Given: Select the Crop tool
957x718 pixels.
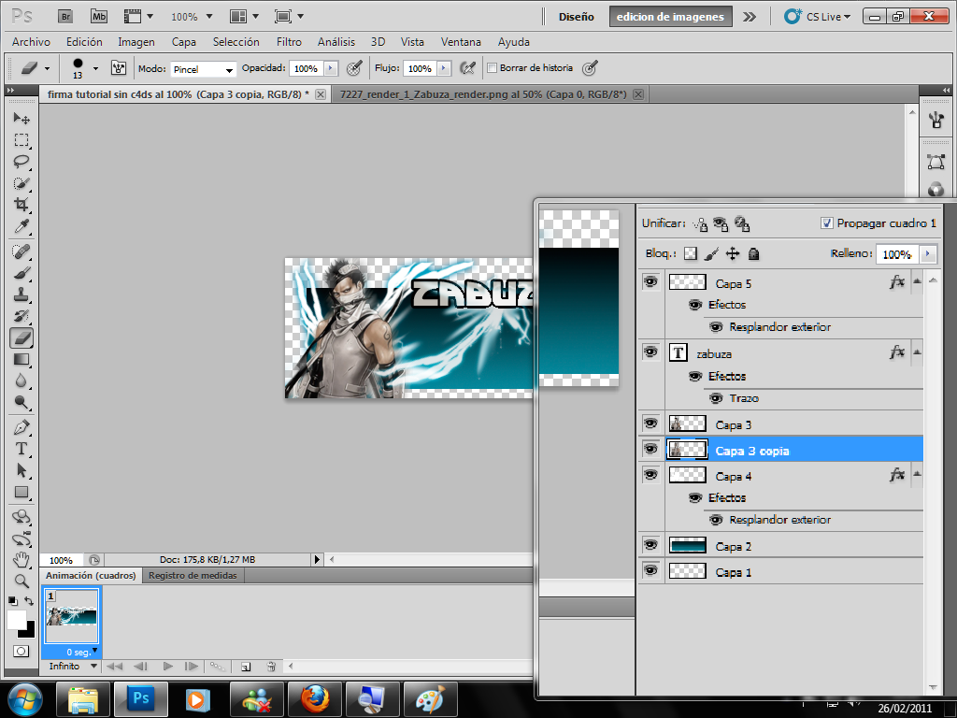Looking at the screenshot, I should [x=21, y=205].
